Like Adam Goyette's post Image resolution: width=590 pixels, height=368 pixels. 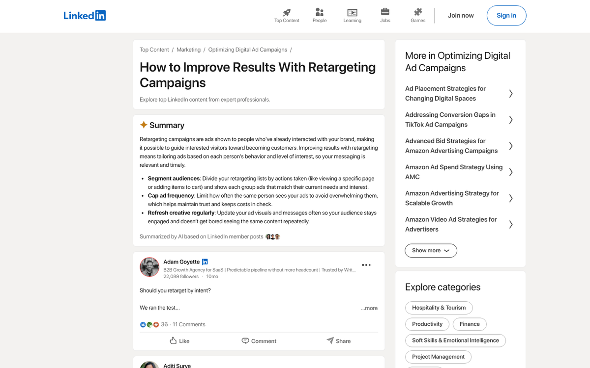[179, 341]
